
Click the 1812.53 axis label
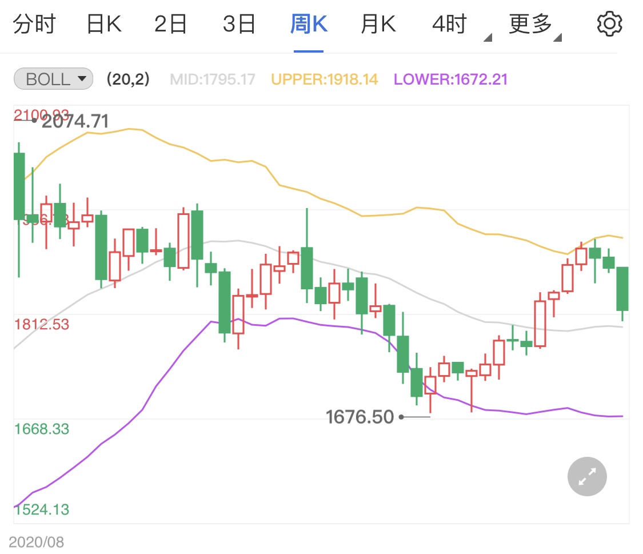[x=42, y=324]
